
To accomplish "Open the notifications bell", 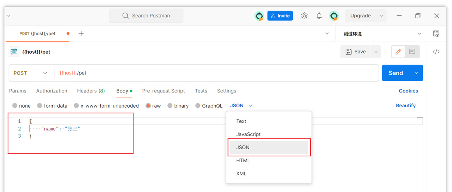I will (319, 16).
